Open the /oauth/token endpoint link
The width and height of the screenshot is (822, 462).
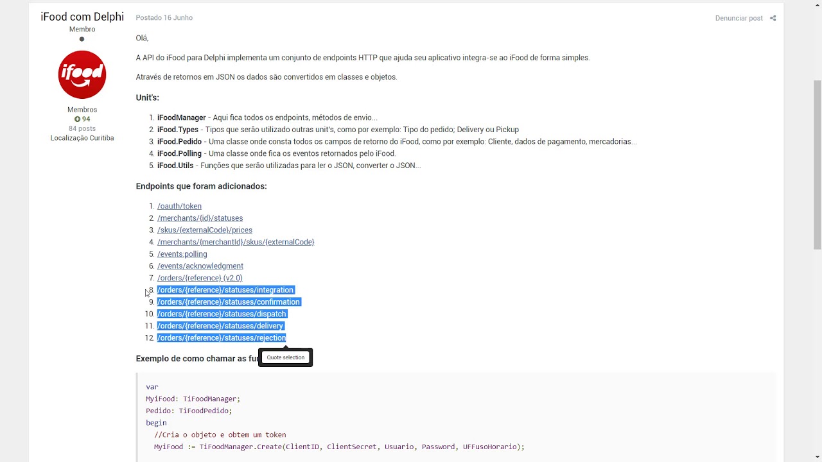tap(179, 206)
